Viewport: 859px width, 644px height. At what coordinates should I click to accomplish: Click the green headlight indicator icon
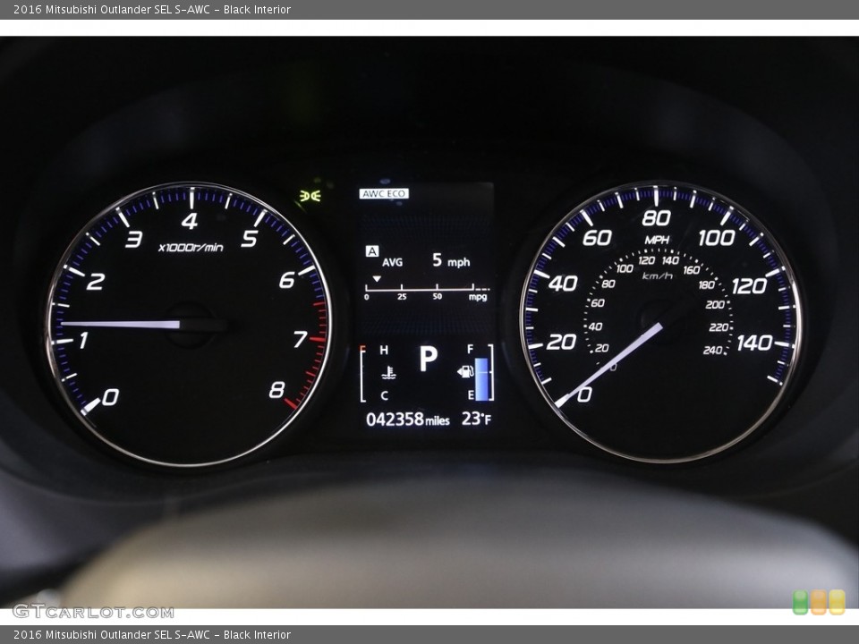click(310, 196)
